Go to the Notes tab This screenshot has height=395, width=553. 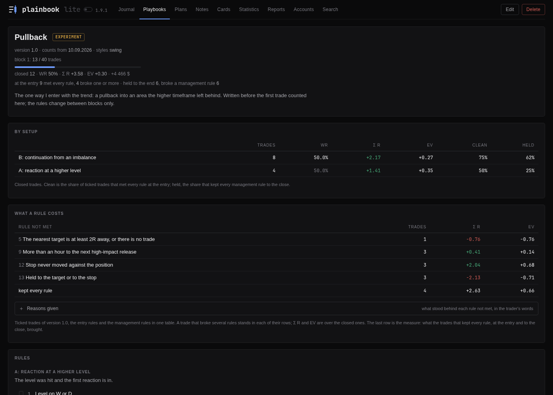pyautogui.click(x=202, y=9)
